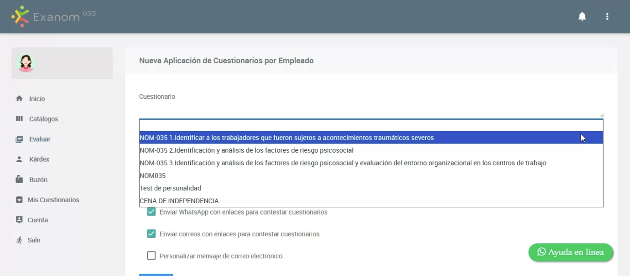Enable Personalizar mensaje de correo electrónico
Viewport: 630px width, 276px height.
click(x=151, y=256)
